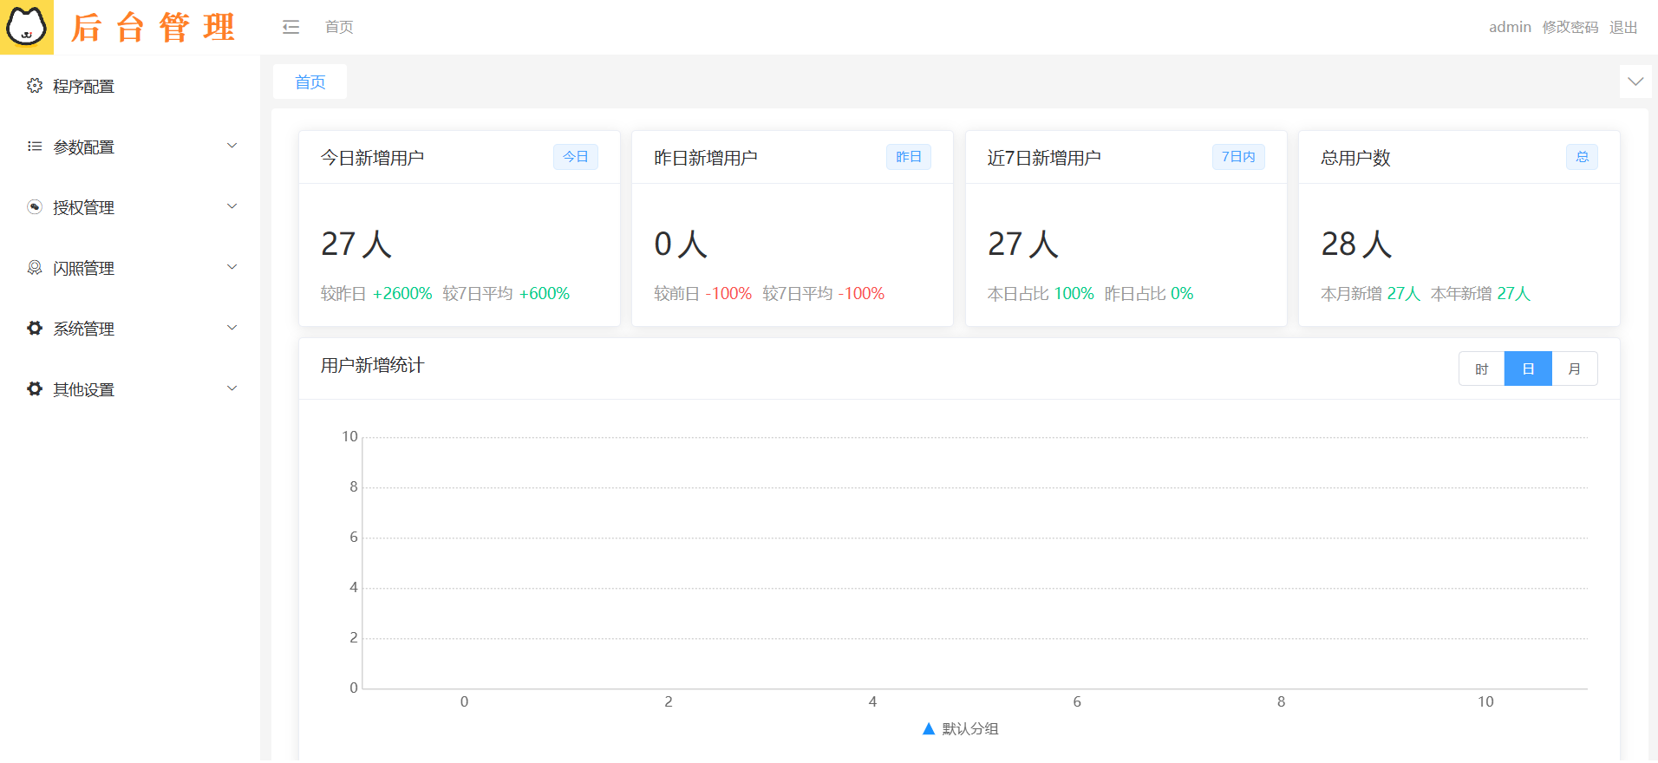The image size is (1658, 763).
Task: Expand 系统管理 submenu chevron
Action: click(232, 328)
